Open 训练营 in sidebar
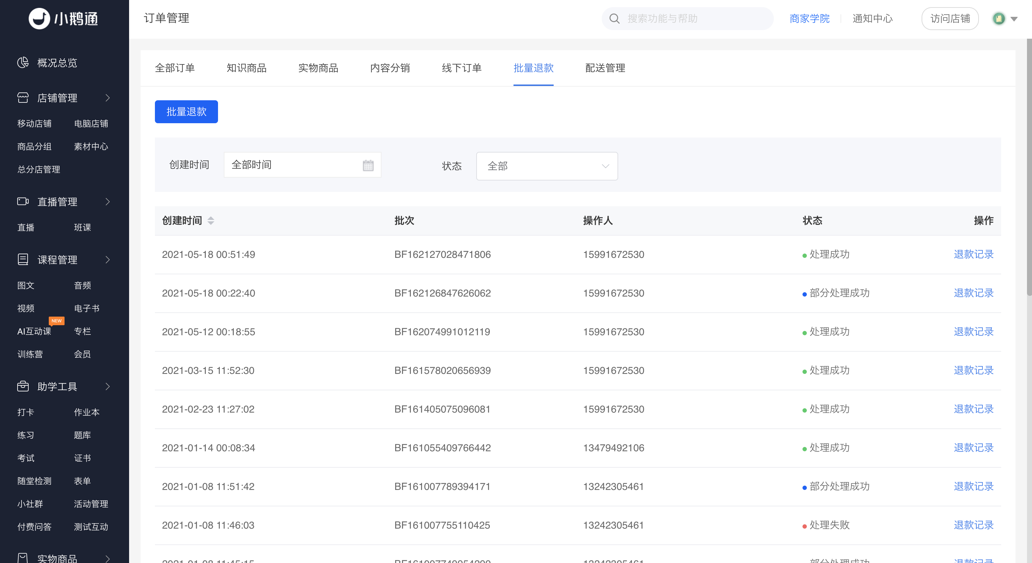Screen dimensions: 1032x563 (x=30, y=354)
